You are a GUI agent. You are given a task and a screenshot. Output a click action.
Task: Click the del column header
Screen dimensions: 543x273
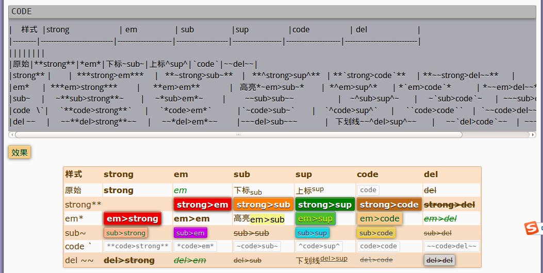coord(431,175)
